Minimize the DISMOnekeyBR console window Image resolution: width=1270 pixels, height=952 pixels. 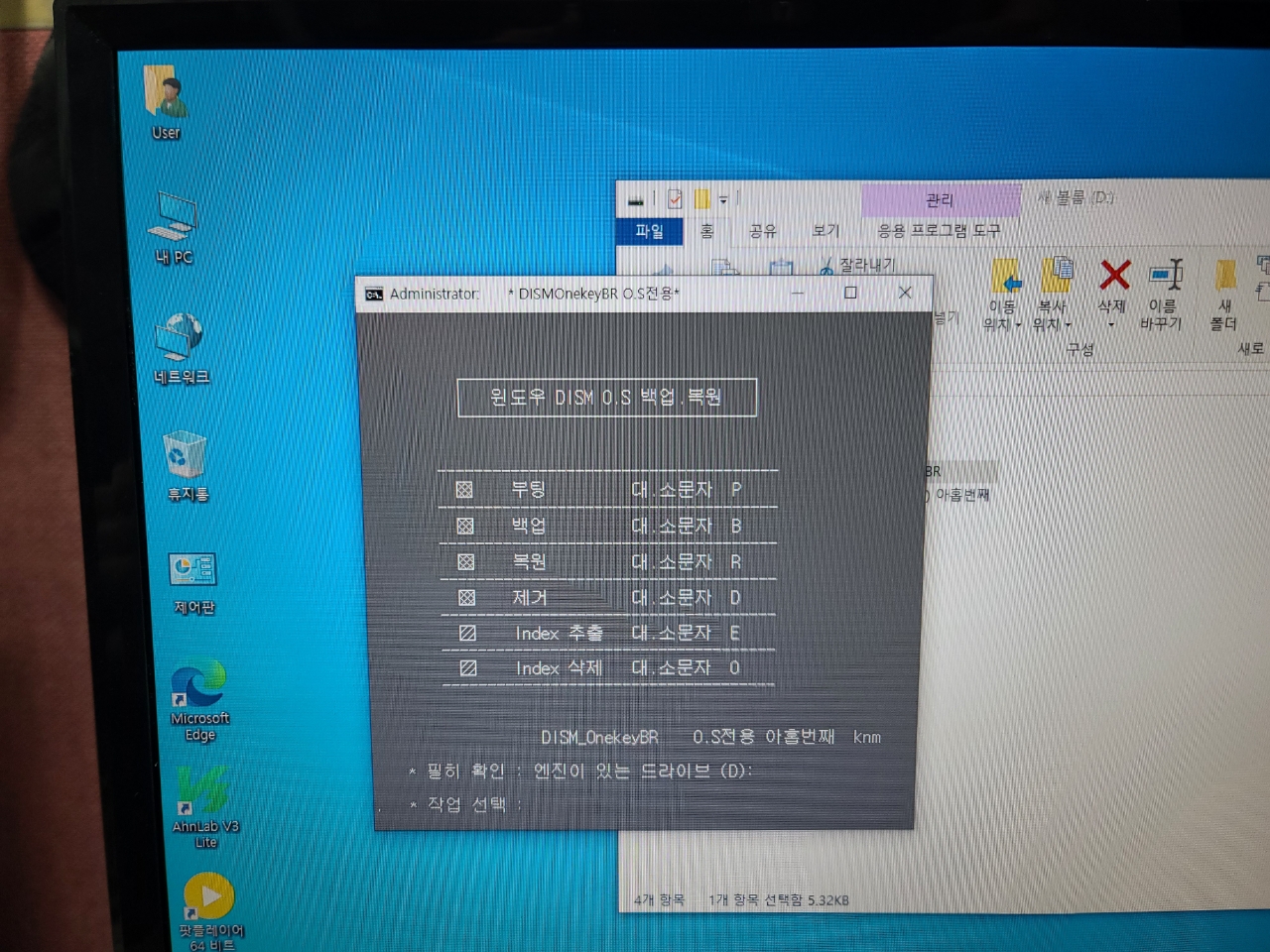coord(798,294)
